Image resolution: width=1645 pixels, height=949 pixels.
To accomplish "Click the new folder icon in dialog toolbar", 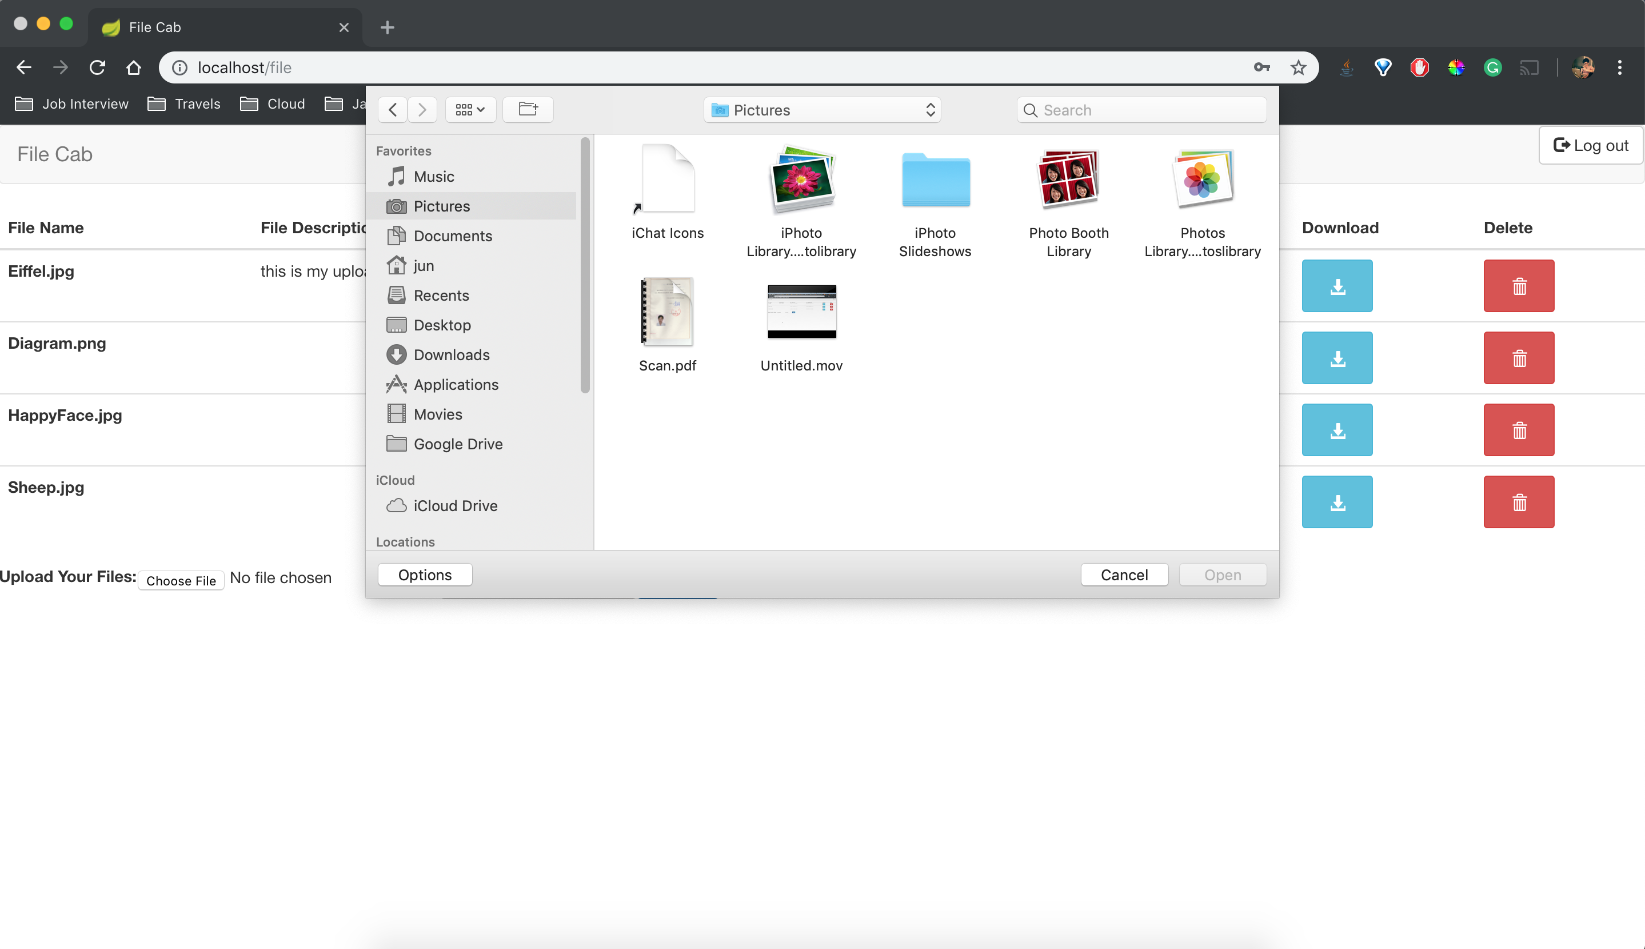I will coord(528,110).
